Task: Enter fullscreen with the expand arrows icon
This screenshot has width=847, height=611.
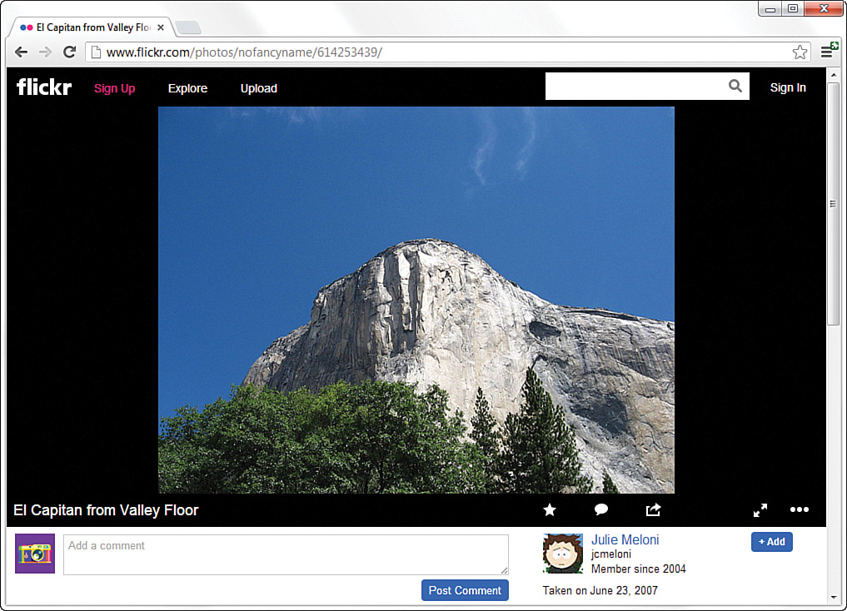Action: pos(760,509)
